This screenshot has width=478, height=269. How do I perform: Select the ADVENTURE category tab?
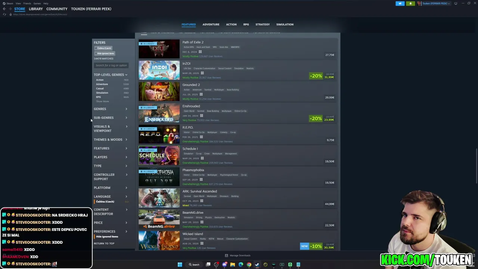tap(211, 24)
